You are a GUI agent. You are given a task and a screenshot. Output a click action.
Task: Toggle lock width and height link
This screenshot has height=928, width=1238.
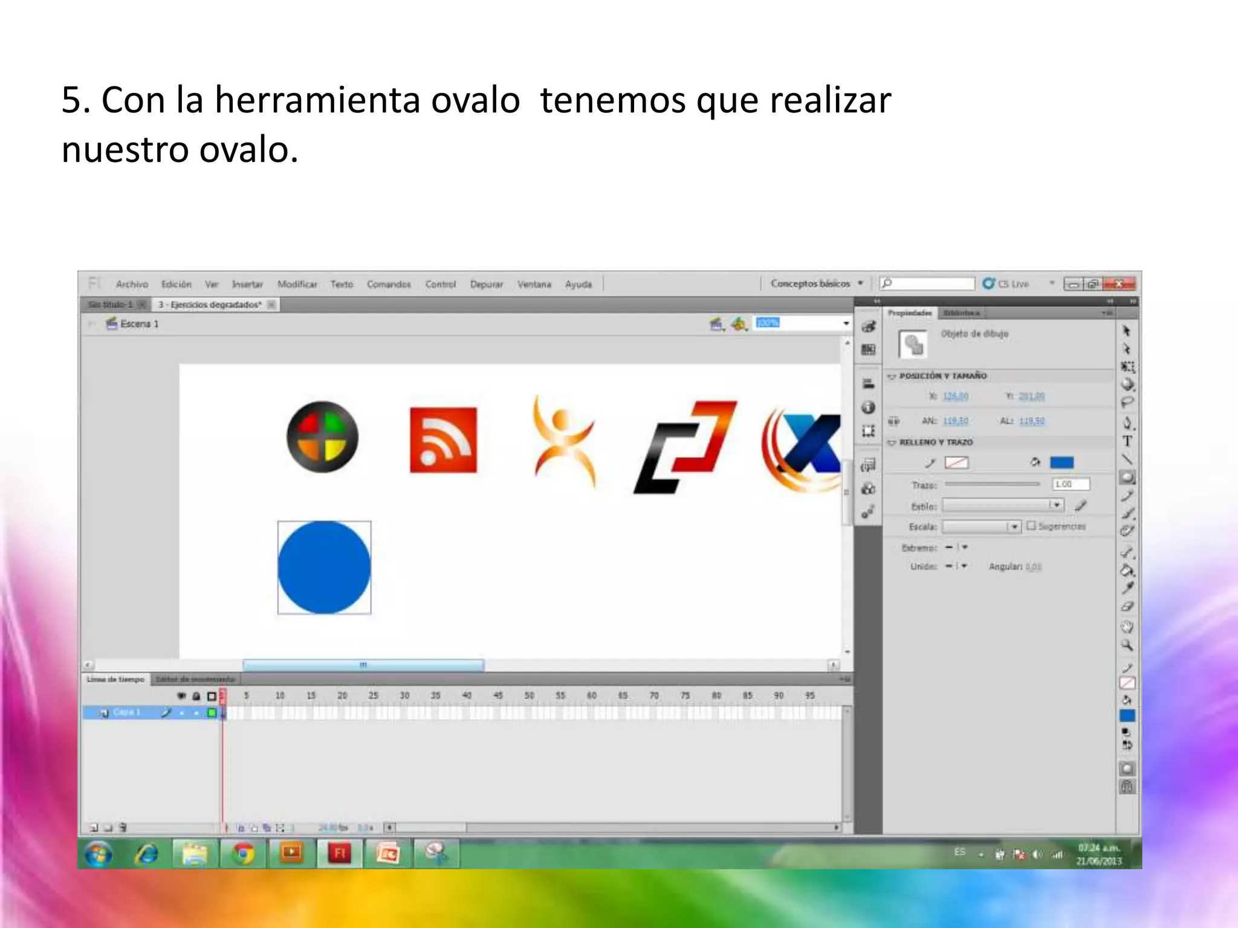pos(893,420)
